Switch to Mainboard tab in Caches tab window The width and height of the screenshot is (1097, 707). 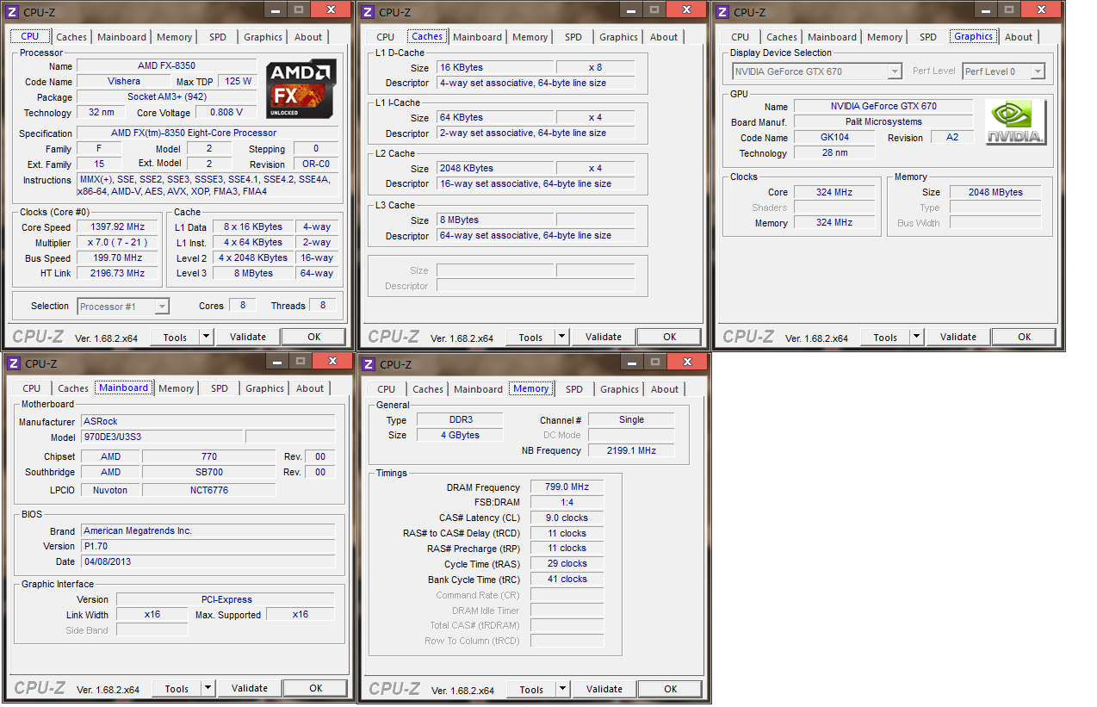click(477, 37)
